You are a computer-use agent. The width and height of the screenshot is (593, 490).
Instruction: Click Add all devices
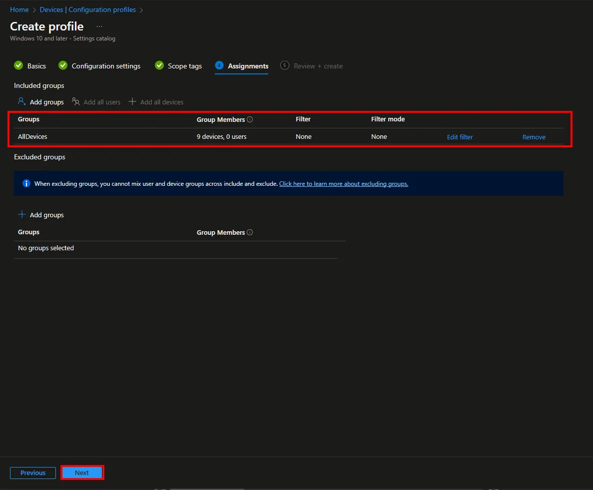pyautogui.click(x=161, y=102)
